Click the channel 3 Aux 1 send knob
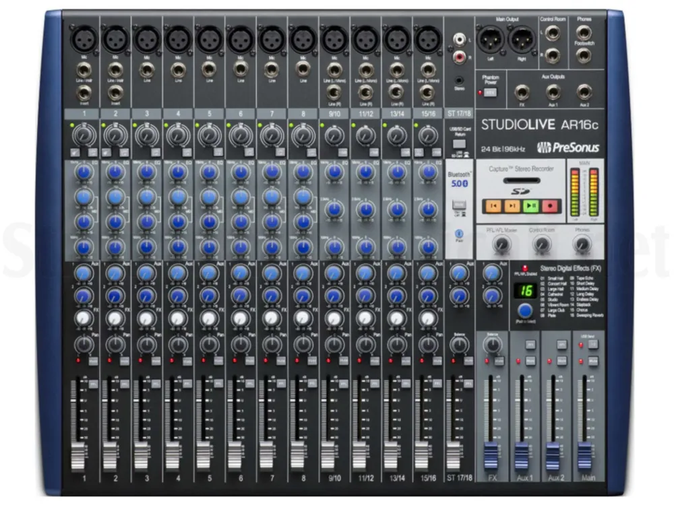This screenshot has height=505, width=674. pos(146,273)
